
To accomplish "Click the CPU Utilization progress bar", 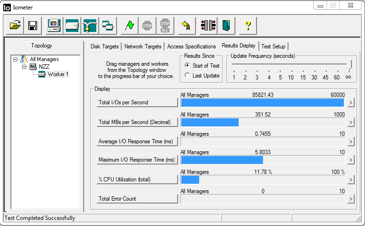I will [190, 179].
